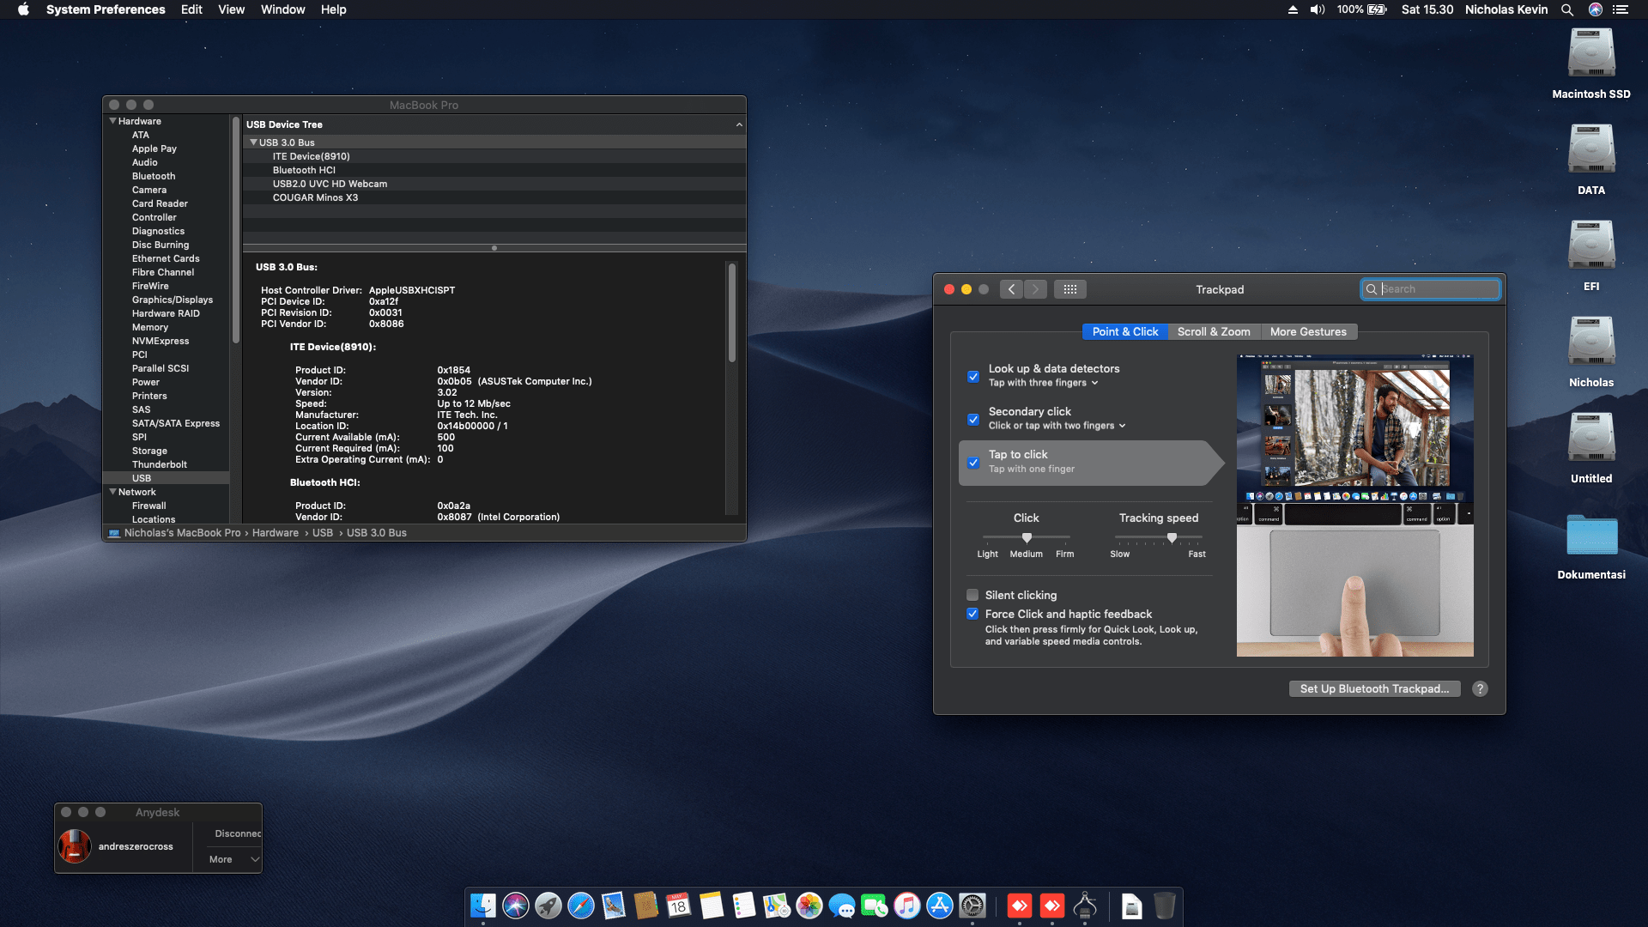This screenshot has width=1648, height=927.
Task: Open the Maps app in the Dock
Action: coord(776,907)
